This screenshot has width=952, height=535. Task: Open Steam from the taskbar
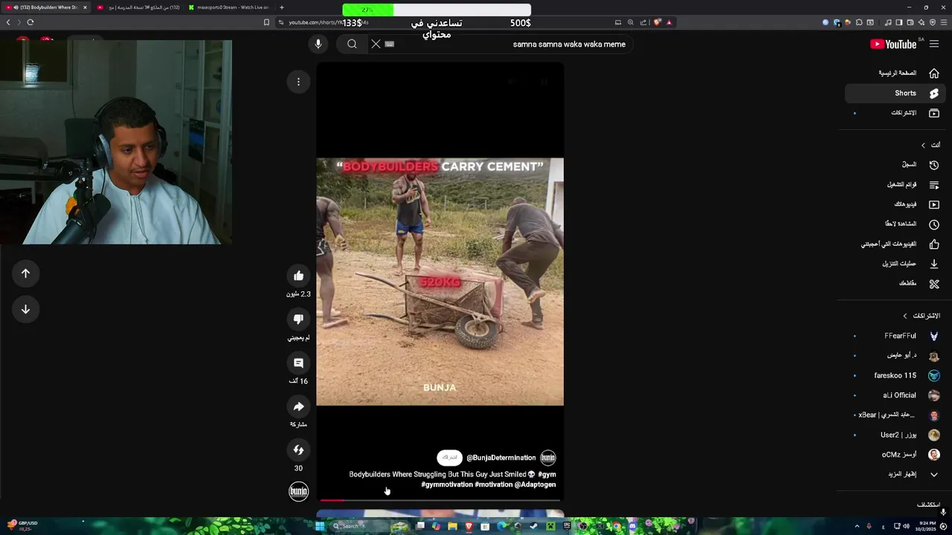tap(534, 526)
